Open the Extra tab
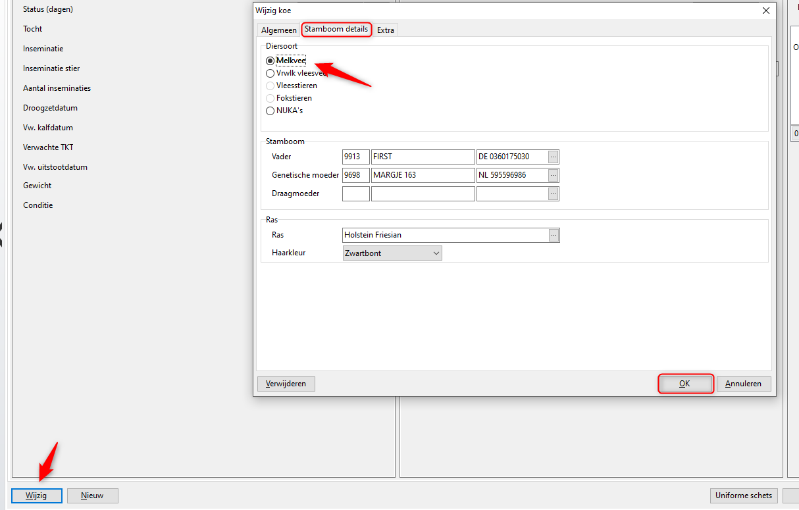The height and width of the screenshot is (510, 799). coord(386,30)
